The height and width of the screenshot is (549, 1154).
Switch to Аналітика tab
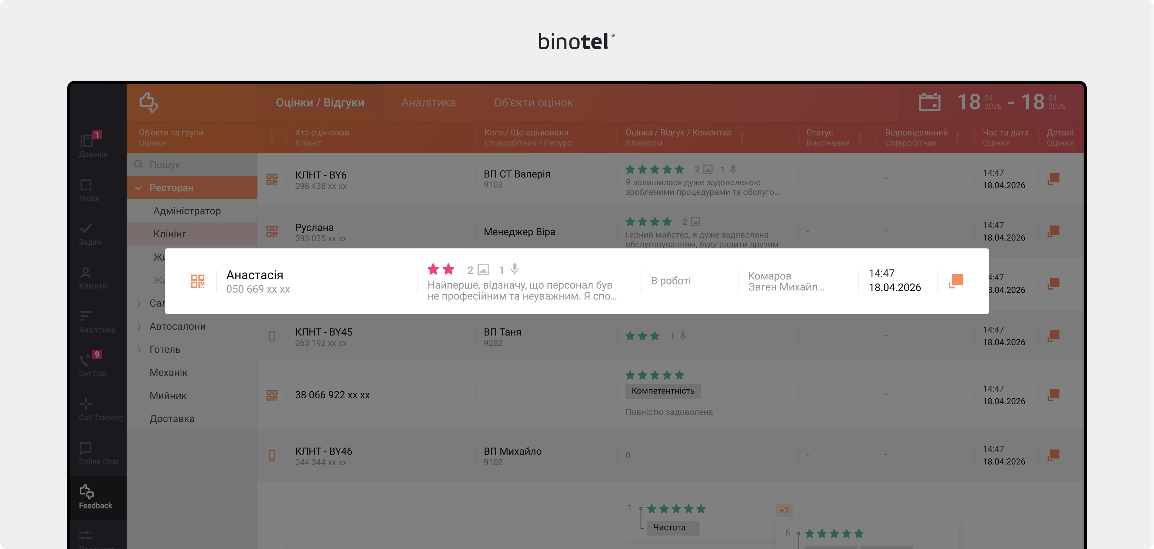coord(428,103)
